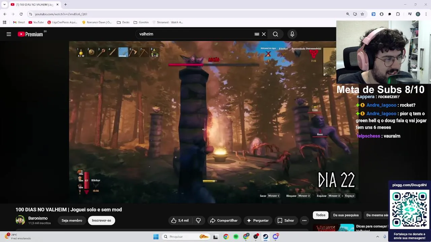Open more actions three-dot menu
The height and width of the screenshot is (242, 431).
304,220
